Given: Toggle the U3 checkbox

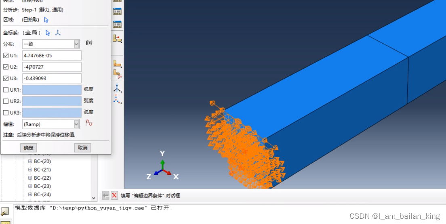Looking at the screenshot, I should click(x=6, y=78).
